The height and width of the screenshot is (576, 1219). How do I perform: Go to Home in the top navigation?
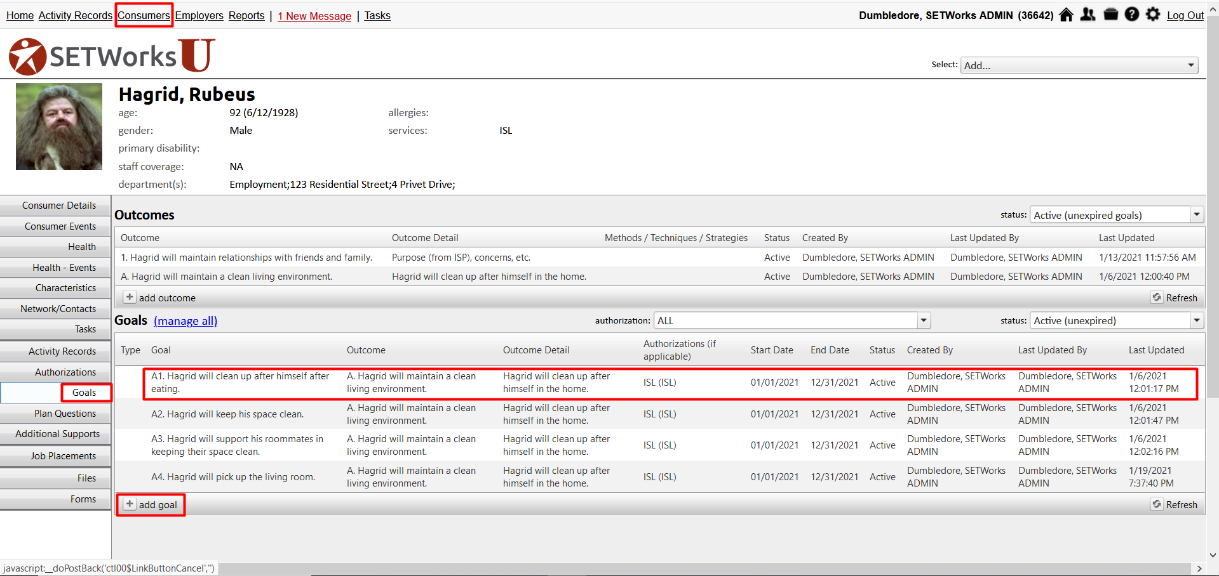(20, 15)
